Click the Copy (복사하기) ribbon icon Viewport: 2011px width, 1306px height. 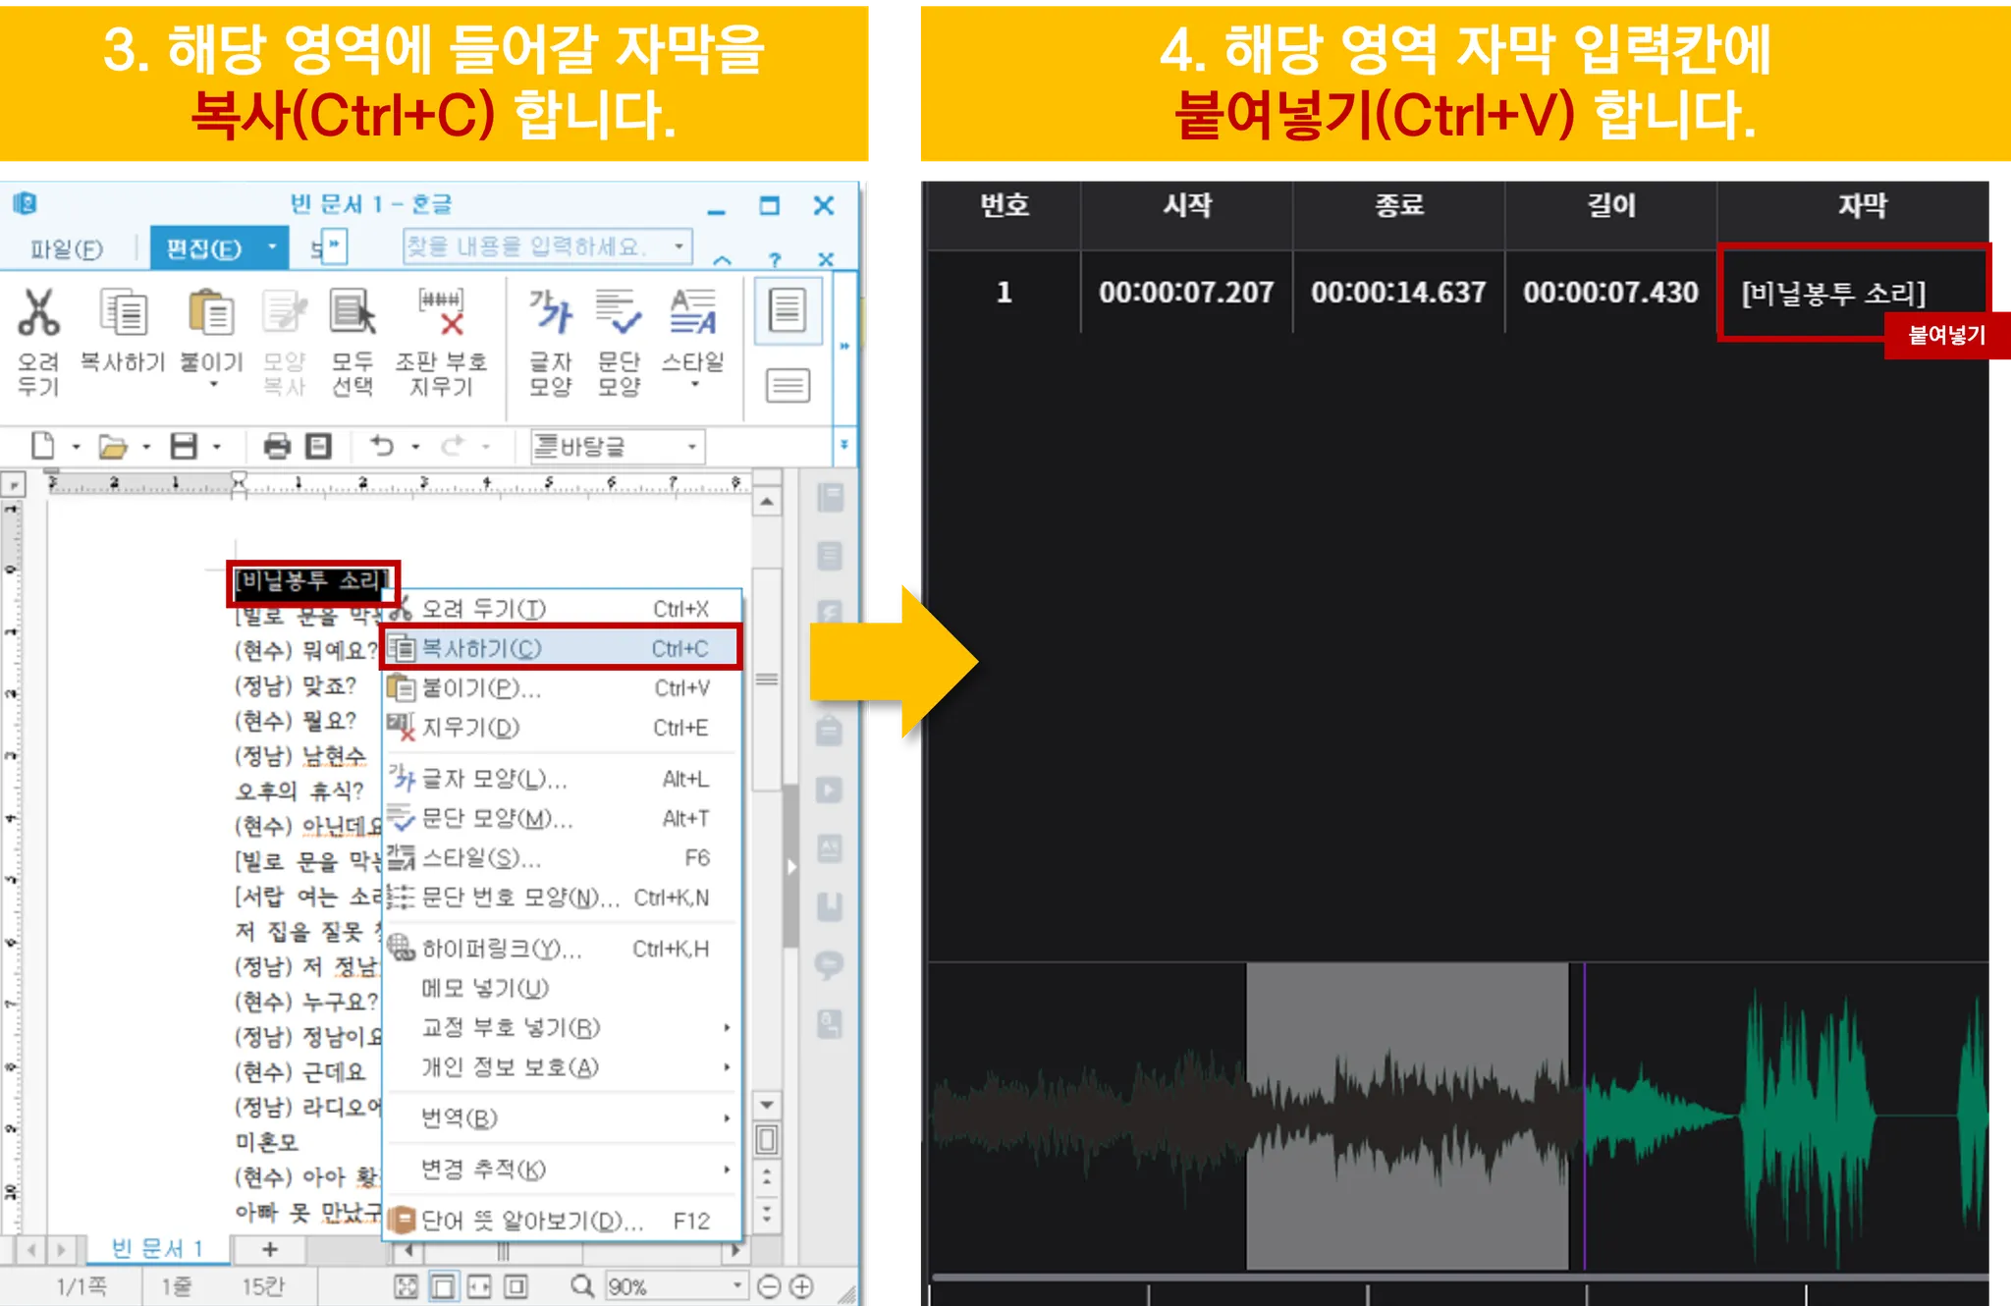[x=124, y=314]
